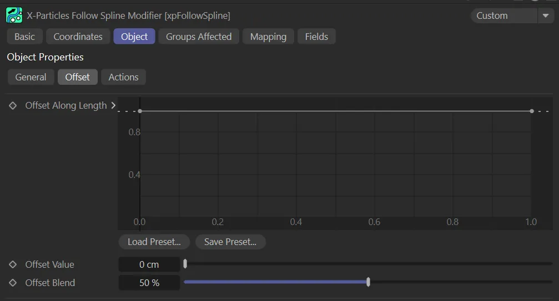Click the Load Preset button
This screenshot has width=559, height=301.
pos(154,242)
